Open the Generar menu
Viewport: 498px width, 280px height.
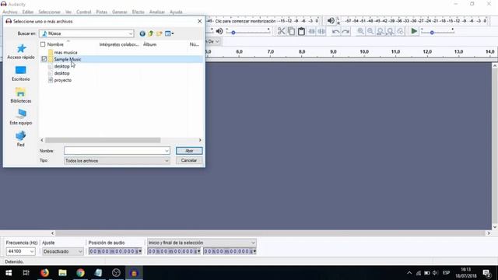click(x=120, y=12)
